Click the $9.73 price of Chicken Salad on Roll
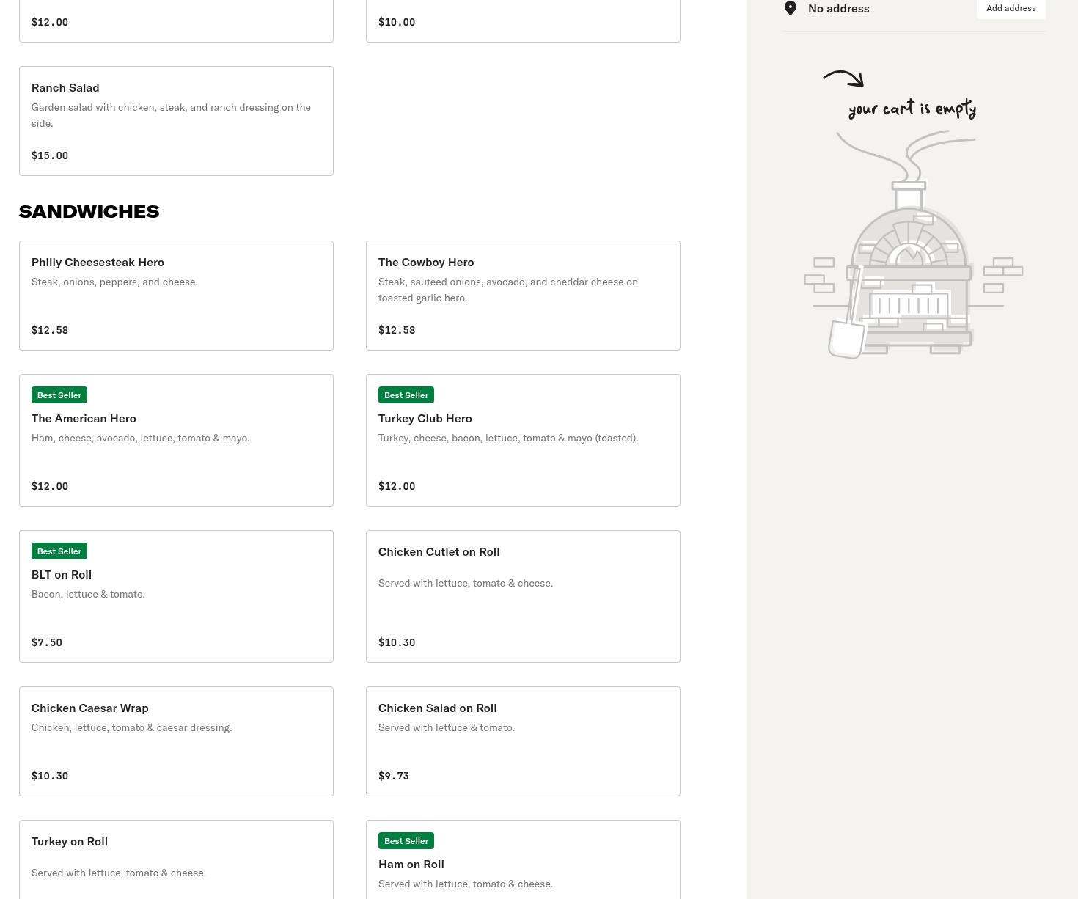The width and height of the screenshot is (1078, 899). 394,776
